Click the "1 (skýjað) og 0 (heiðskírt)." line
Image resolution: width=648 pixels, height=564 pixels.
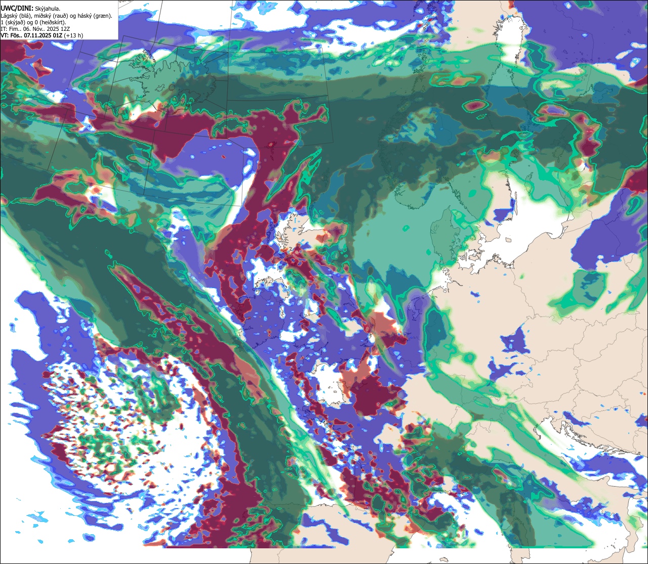33,22
